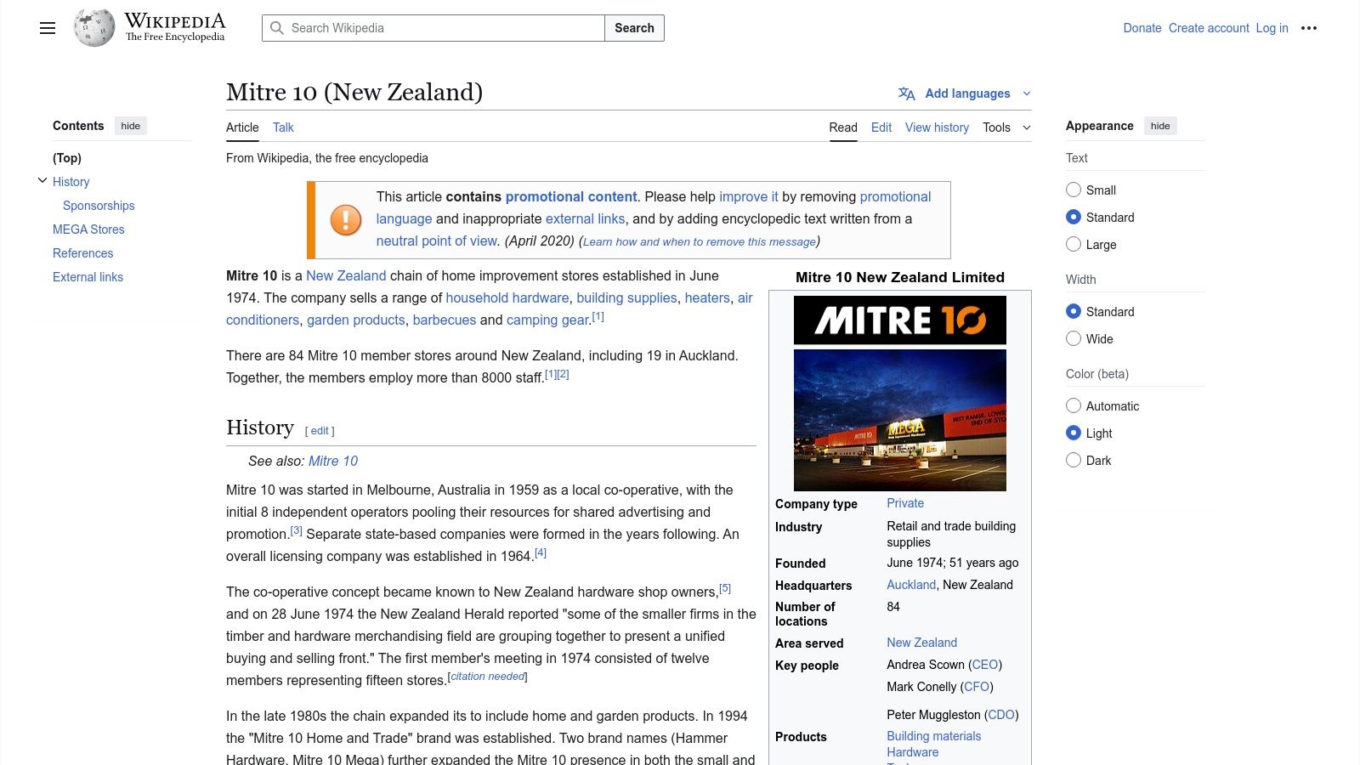Viewport: 1360px width, 765px height.
Task: Click the translate languages icon
Action: click(907, 93)
